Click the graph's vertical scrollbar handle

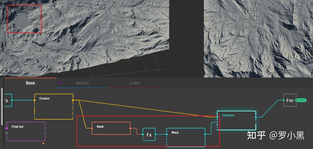coord(2,106)
